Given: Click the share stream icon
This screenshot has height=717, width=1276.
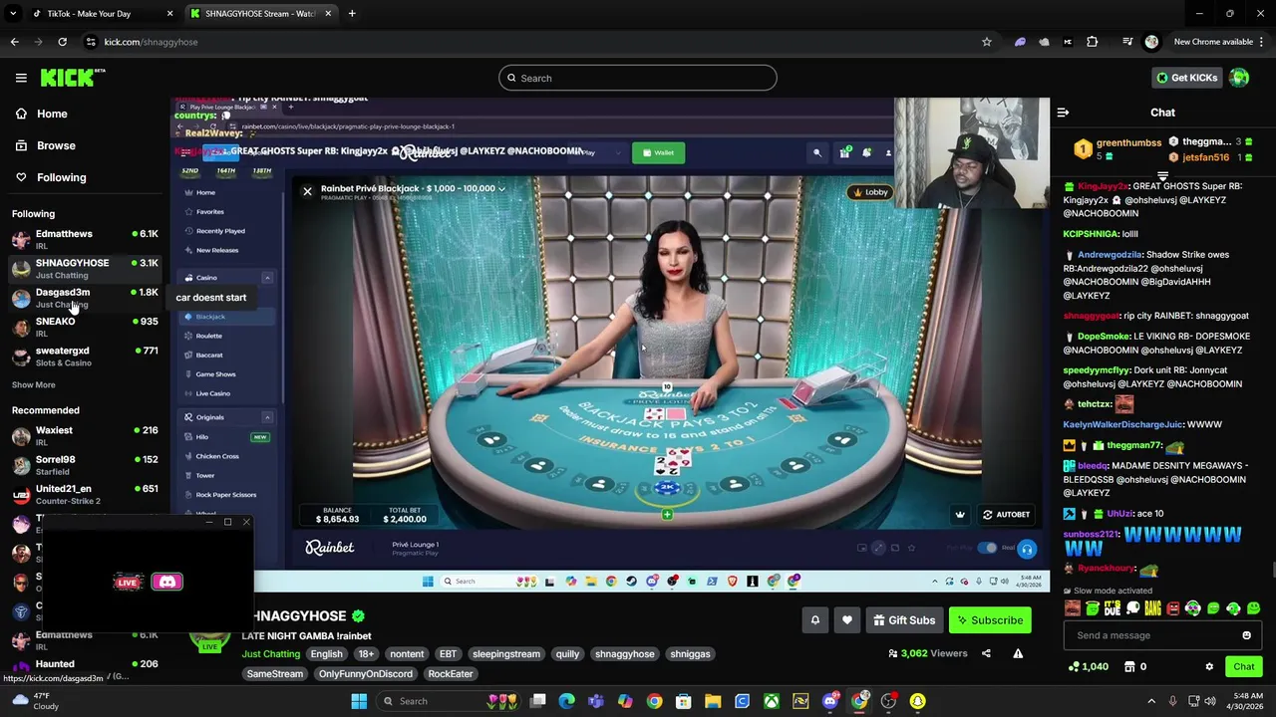Looking at the screenshot, I should (x=986, y=653).
